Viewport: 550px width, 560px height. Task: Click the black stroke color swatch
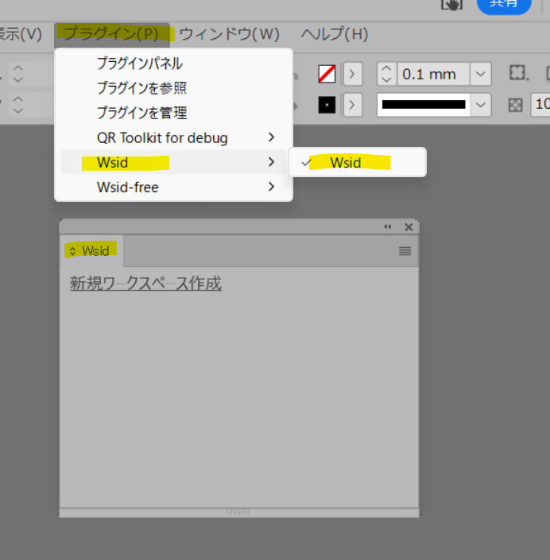pos(327,105)
